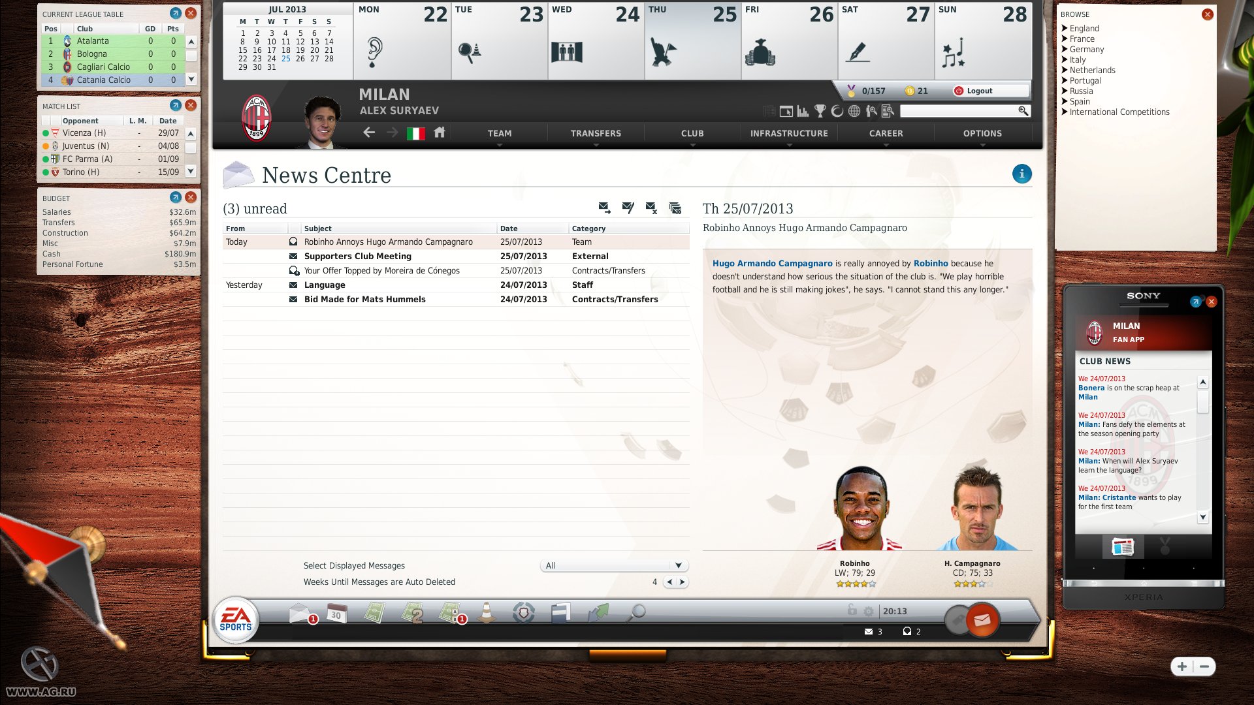Screen dimensions: 1254x705
Task: Open training via the cone icon
Action: click(487, 614)
